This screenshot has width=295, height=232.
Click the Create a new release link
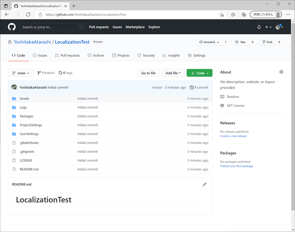pos(233,136)
